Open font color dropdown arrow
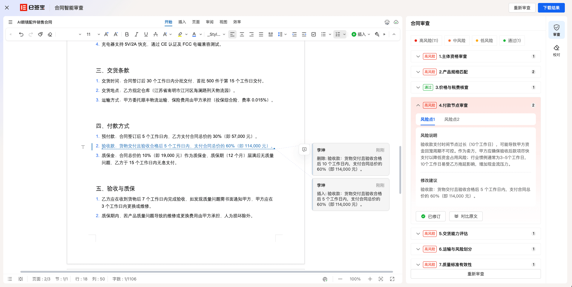Image resolution: width=572 pixels, height=287 pixels. coord(201,34)
